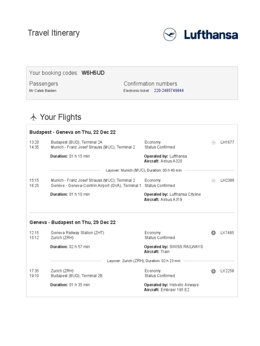Click the round icon next to LX2258

point(213,271)
